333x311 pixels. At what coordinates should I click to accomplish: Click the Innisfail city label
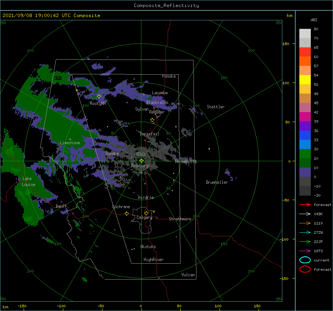tap(149, 134)
